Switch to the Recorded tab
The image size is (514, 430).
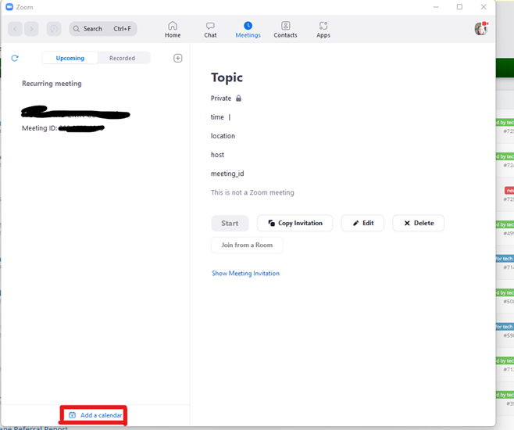click(122, 58)
